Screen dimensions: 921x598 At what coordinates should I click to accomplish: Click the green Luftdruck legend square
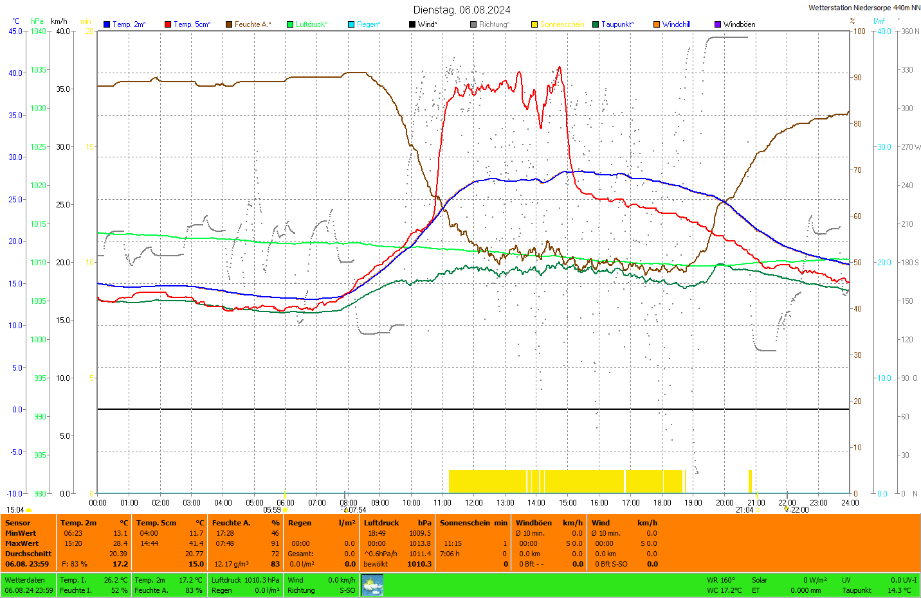[x=290, y=24]
